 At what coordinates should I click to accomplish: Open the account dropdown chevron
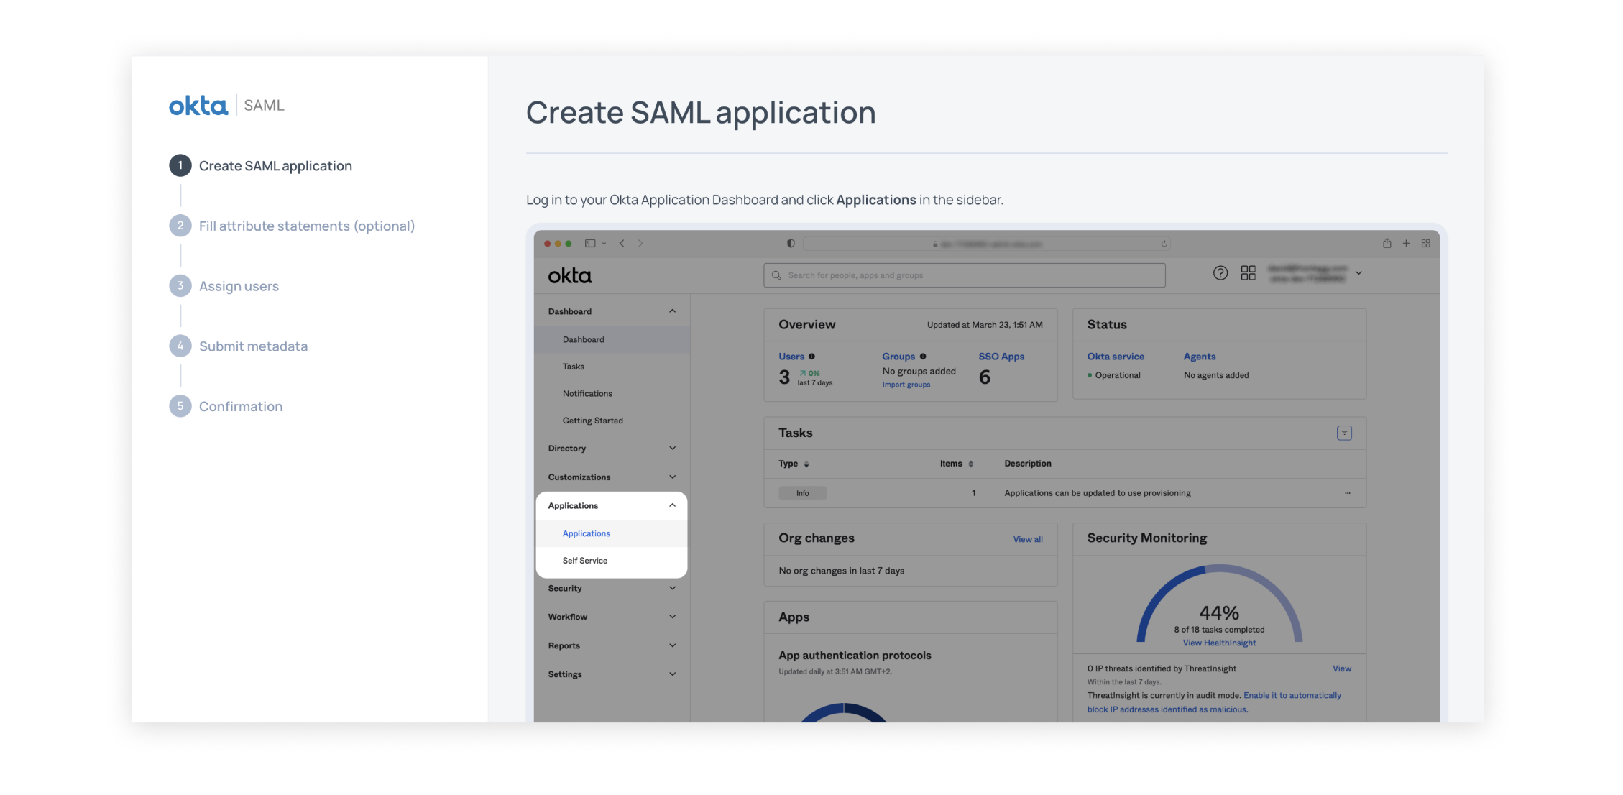tap(1358, 273)
